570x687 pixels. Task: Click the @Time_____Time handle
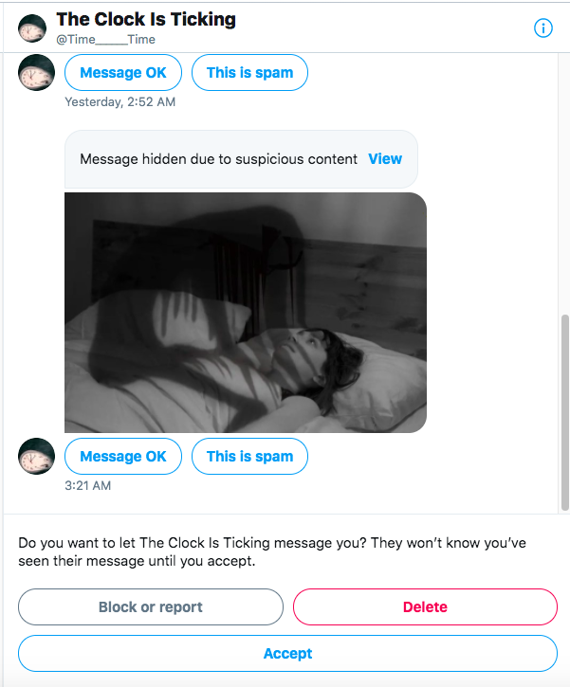(105, 40)
